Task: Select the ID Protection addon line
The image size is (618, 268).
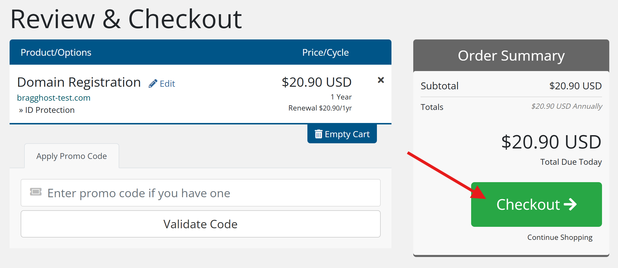Action: coord(50,110)
